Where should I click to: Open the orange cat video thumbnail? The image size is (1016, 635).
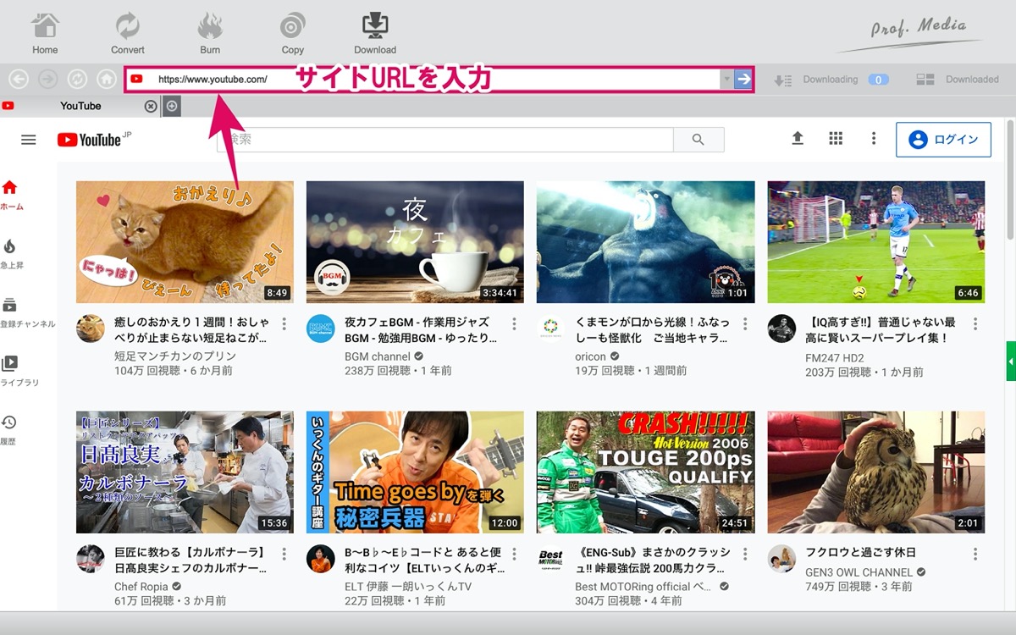click(x=185, y=242)
